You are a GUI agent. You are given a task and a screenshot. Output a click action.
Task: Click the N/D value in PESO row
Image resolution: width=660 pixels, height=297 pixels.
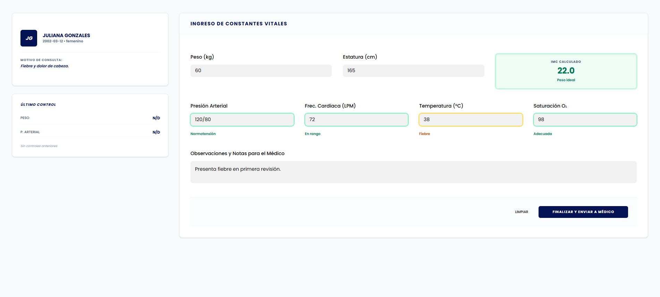tap(156, 118)
